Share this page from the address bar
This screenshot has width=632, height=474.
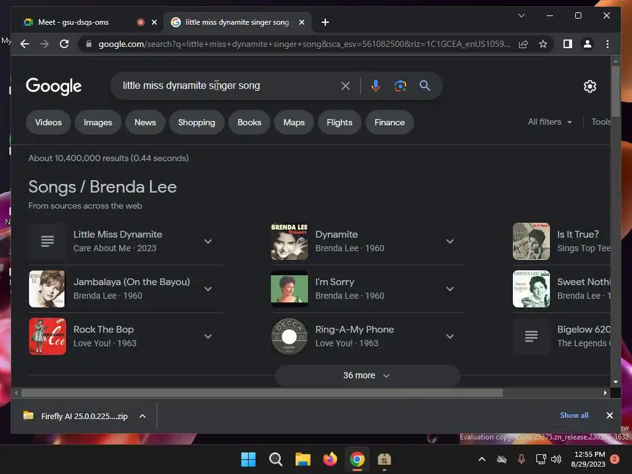pyautogui.click(x=523, y=44)
